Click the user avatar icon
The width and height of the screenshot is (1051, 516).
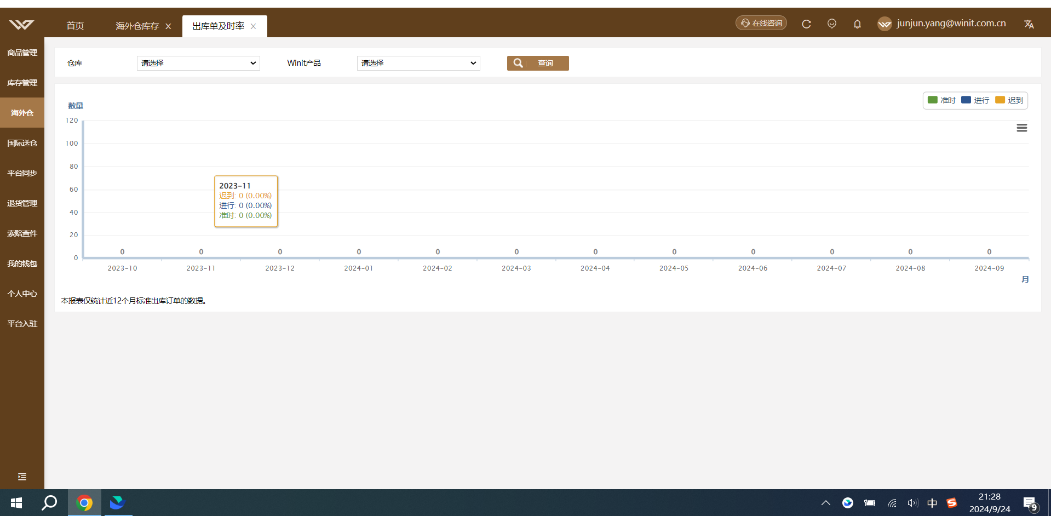[885, 24]
